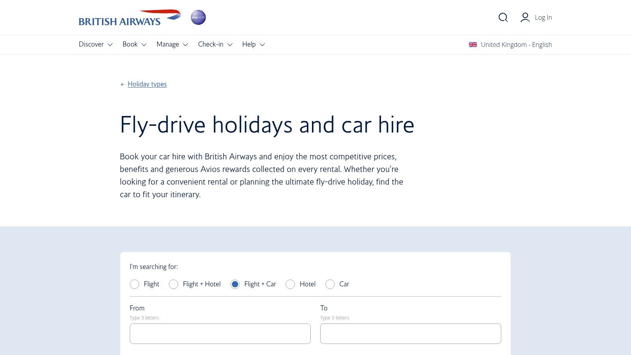The height and width of the screenshot is (355, 631).
Task: Go back to Holiday types
Action: pyautogui.click(x=147, y=84)
